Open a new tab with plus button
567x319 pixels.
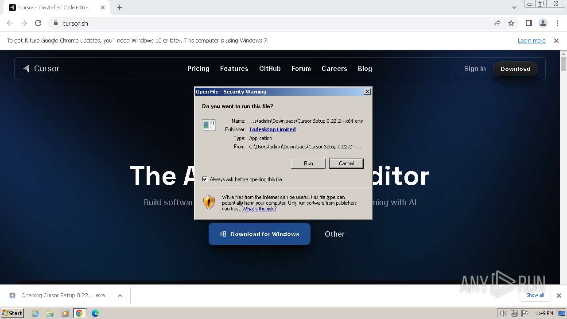point(120,8)
